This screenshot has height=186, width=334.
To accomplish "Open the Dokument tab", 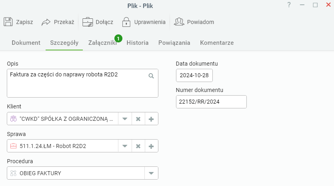I will [x=26, y=43].
